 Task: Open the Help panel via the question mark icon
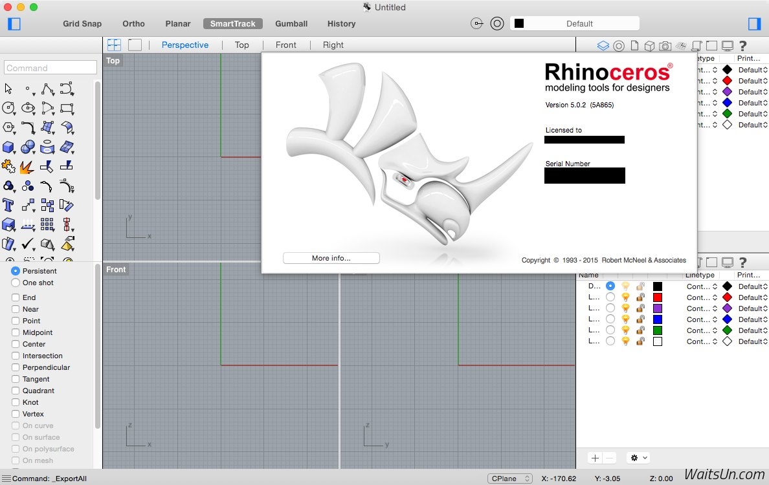pos(742,45)
